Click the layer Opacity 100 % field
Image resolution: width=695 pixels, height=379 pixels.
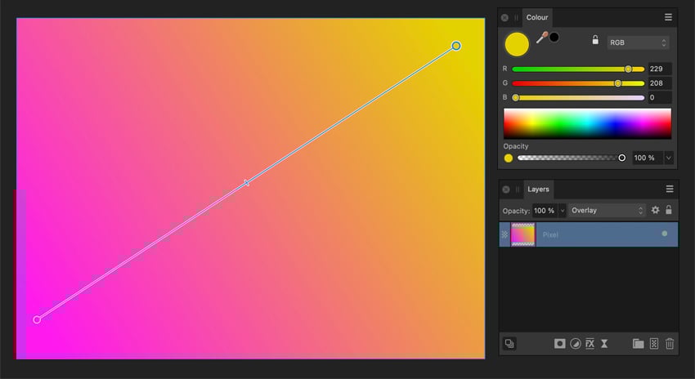point(545,211)
